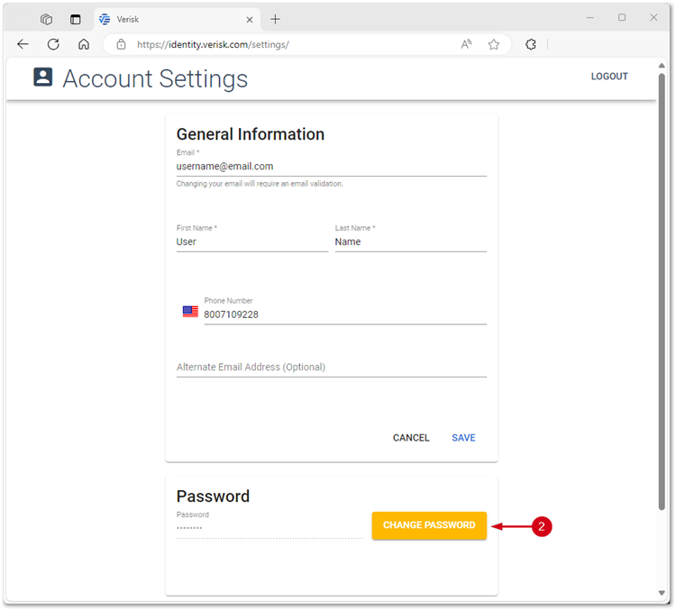The height and width of the screenshot is (610, 676).
Task: Click the workspaces icon in title bar
Action: coord(47,19)
